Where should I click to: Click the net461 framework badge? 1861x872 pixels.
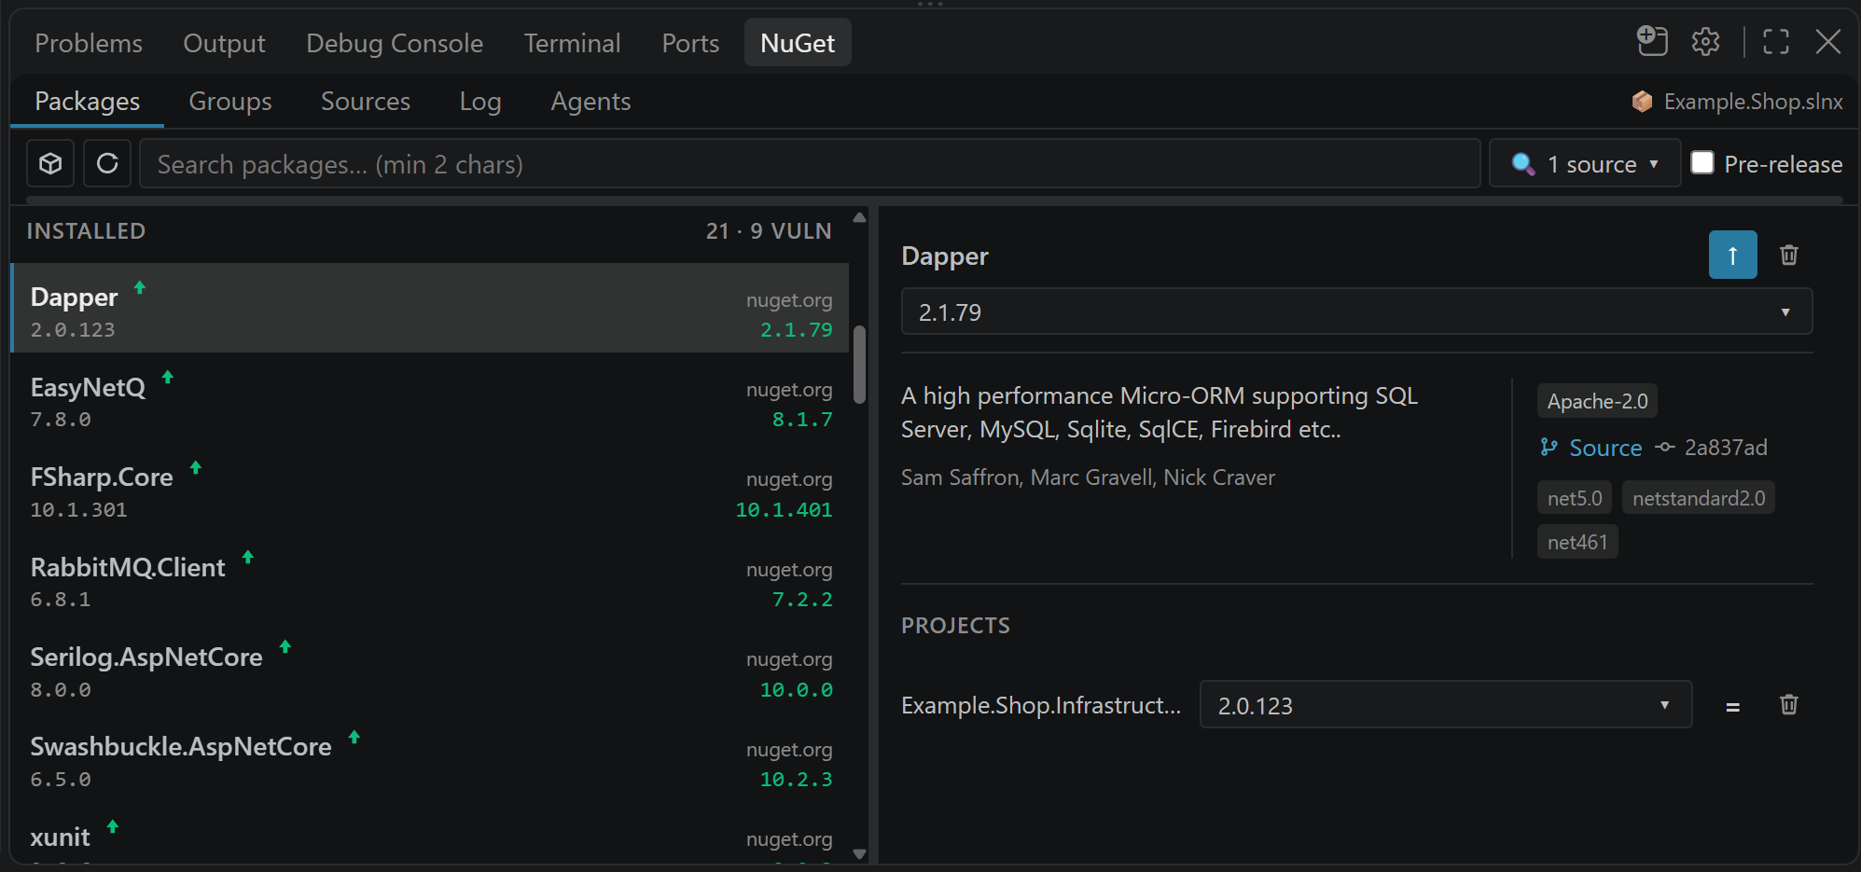pos(1577,542)
